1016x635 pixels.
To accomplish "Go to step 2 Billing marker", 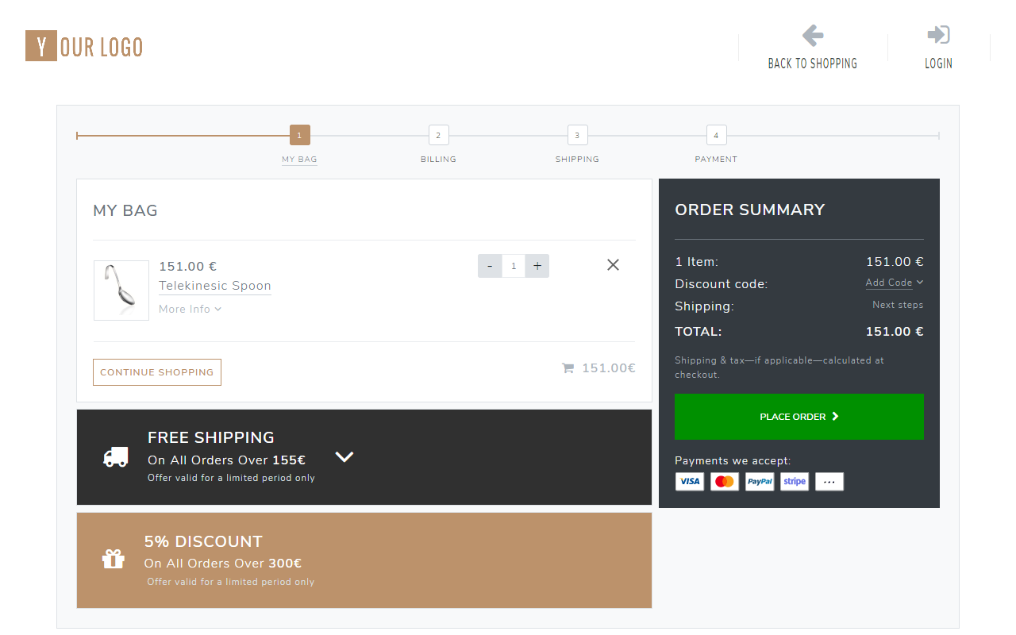I will point(438,135).
